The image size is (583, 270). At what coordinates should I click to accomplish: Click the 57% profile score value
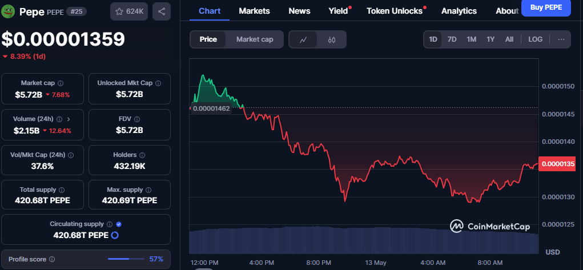(156, 259)
